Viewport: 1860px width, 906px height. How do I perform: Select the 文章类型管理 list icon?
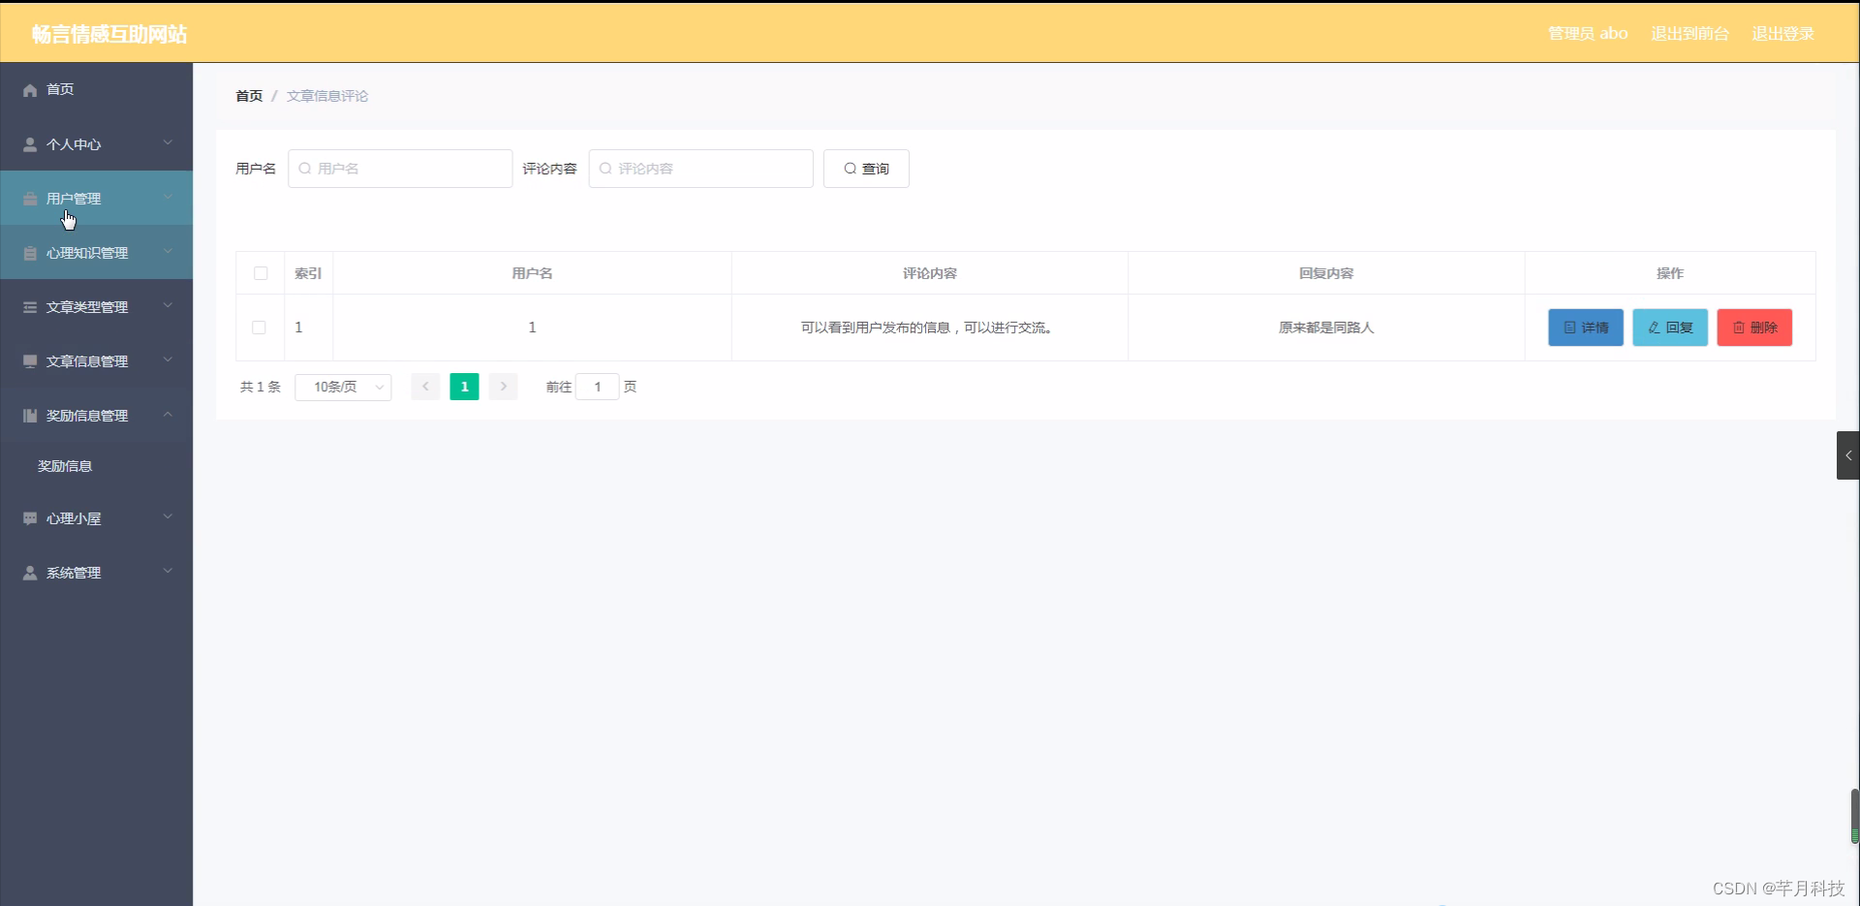pyautogui.click(x=28, y=307)
